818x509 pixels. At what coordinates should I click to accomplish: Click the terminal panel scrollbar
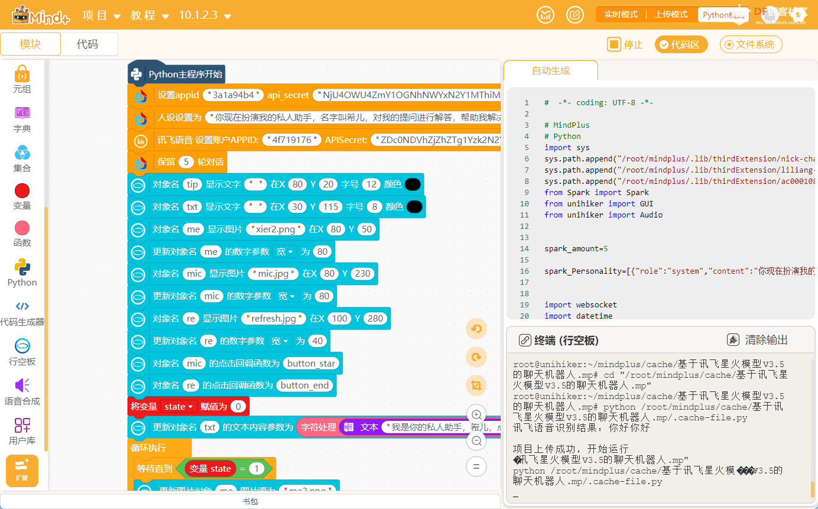click(x=813, y=488)
